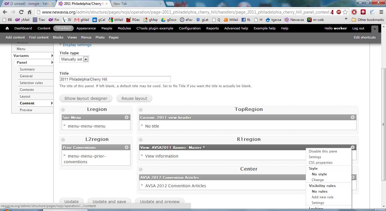Open the fb bookmark
Screen dimensions: 386x211
tap(246, 20)
